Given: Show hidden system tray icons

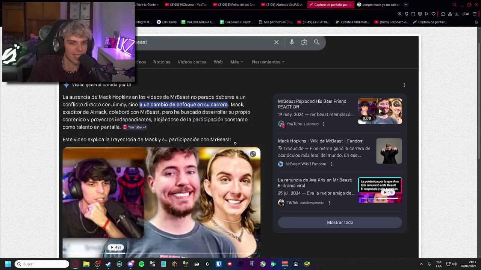Looking at the screenshot, I should click(421, 264).
